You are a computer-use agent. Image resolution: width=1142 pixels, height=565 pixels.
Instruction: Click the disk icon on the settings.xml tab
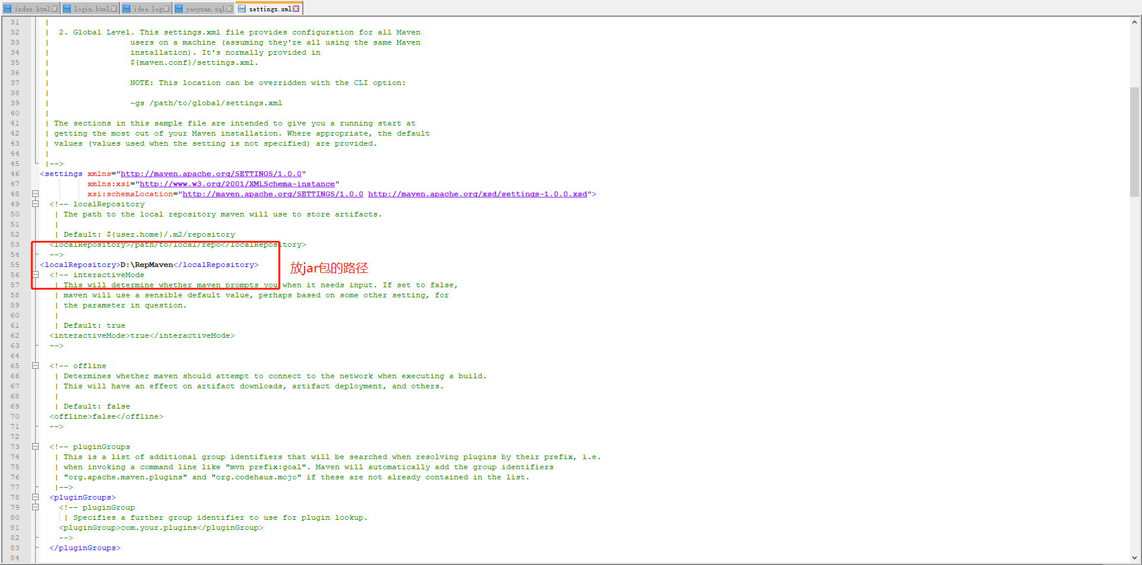(x=241, y=8)
